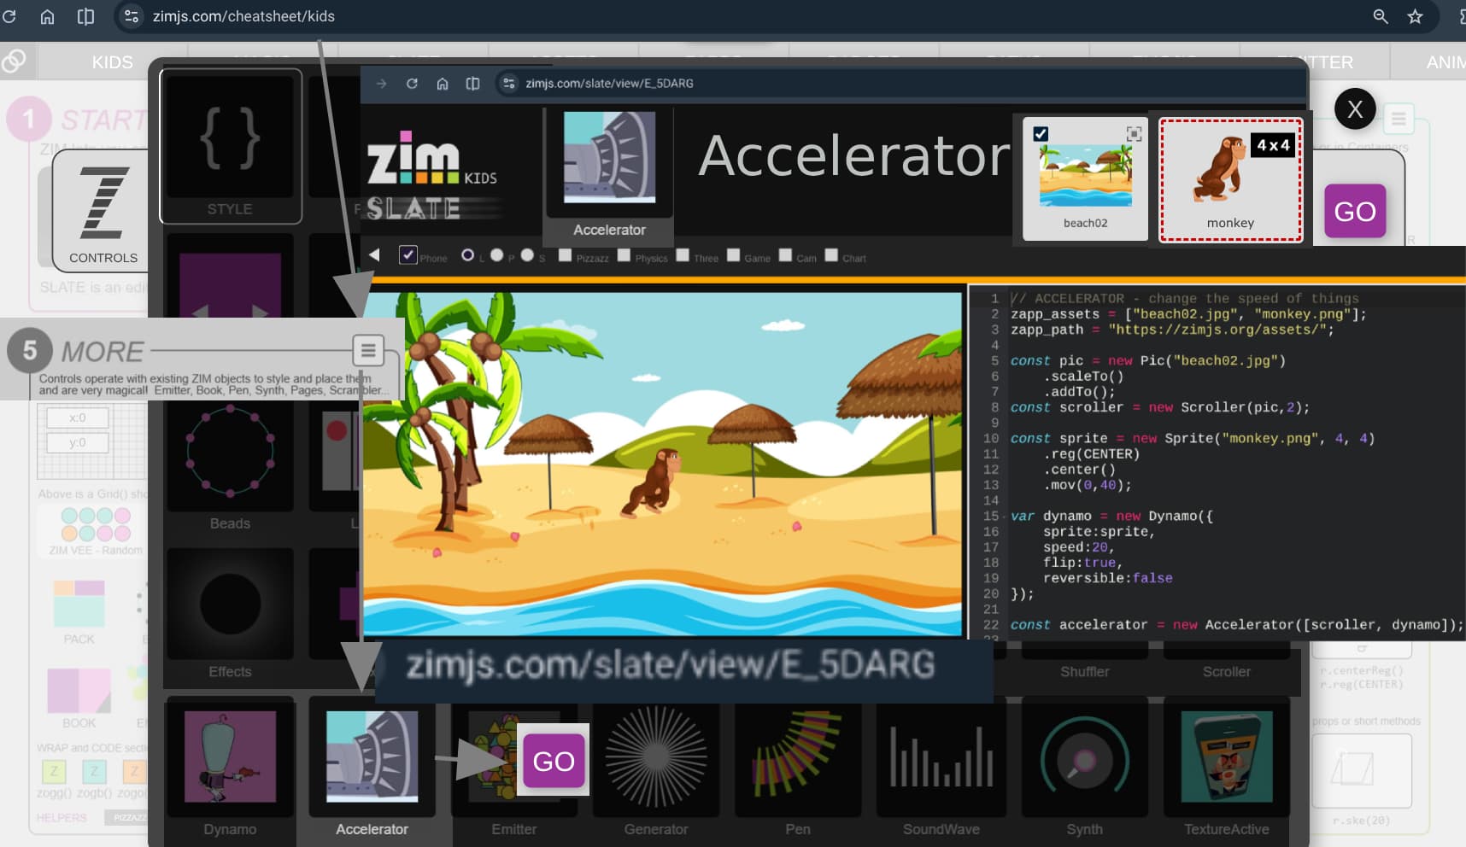This screenshot has height=847, width=1466.
Task: Click the chain link icon left of KIDS
Action: pos(14,61)
